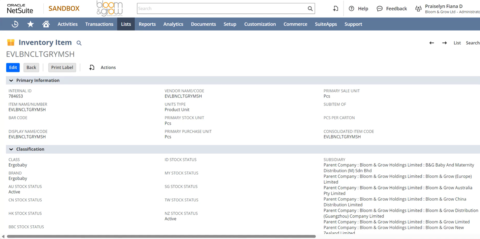This screenshot has height=239, width=480.
Task: Open the Customization menu
Action: [260, 24]
